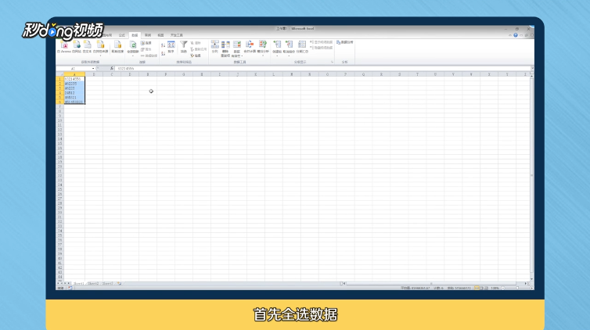The height and width of the screenshot is (330, 590).
Task: Hit the Refresh All icon
Action: pos(133,48)
